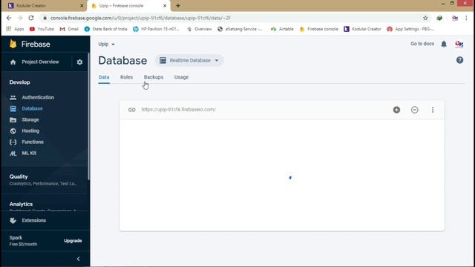Click the Spark free plan label

(x=23, y=241)
